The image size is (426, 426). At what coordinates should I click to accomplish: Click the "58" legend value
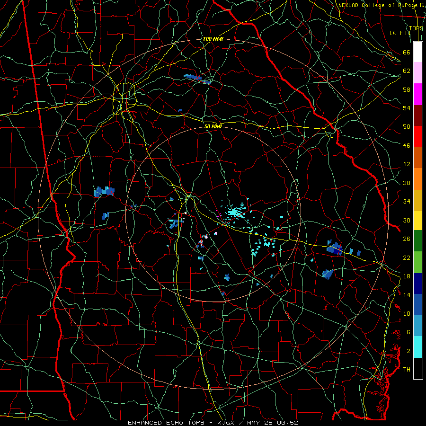[407, 89]
